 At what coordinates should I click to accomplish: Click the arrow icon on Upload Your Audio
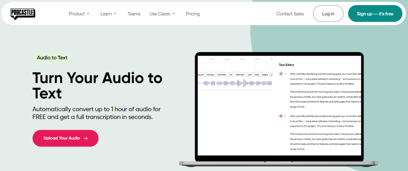tap(86, 138)
